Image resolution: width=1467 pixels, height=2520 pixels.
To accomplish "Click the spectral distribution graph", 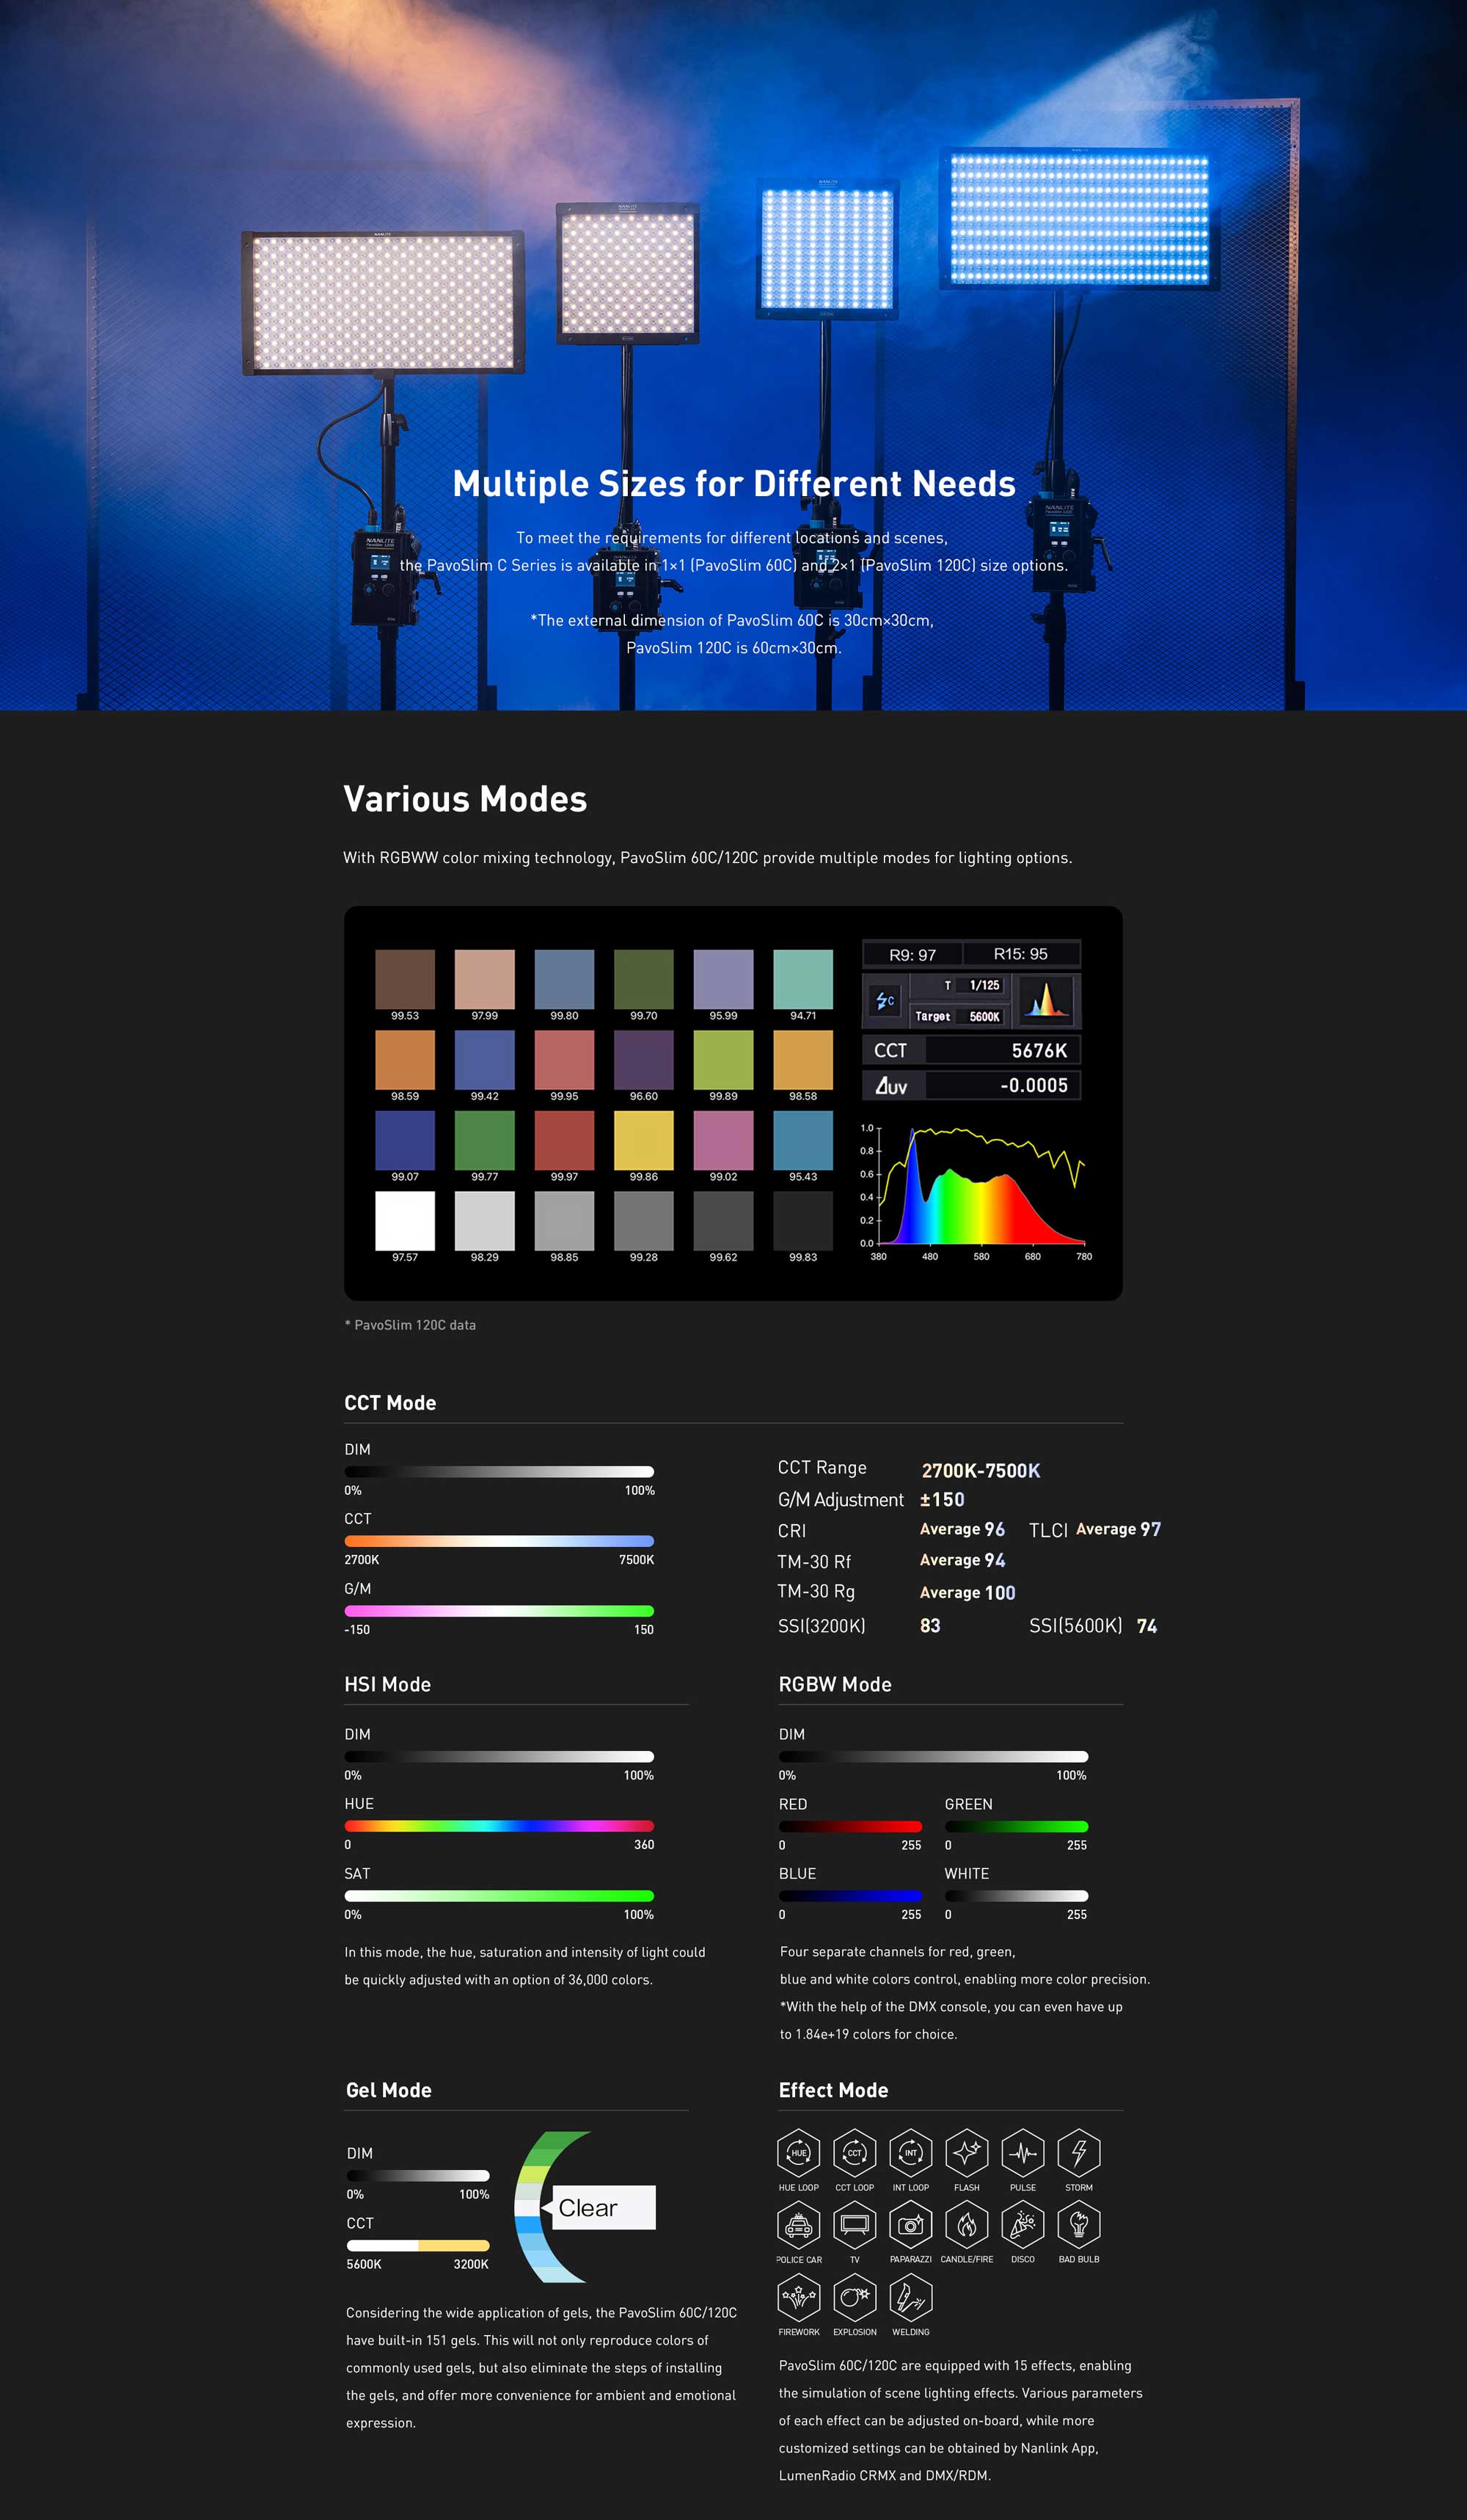I will coord(976,1191).
